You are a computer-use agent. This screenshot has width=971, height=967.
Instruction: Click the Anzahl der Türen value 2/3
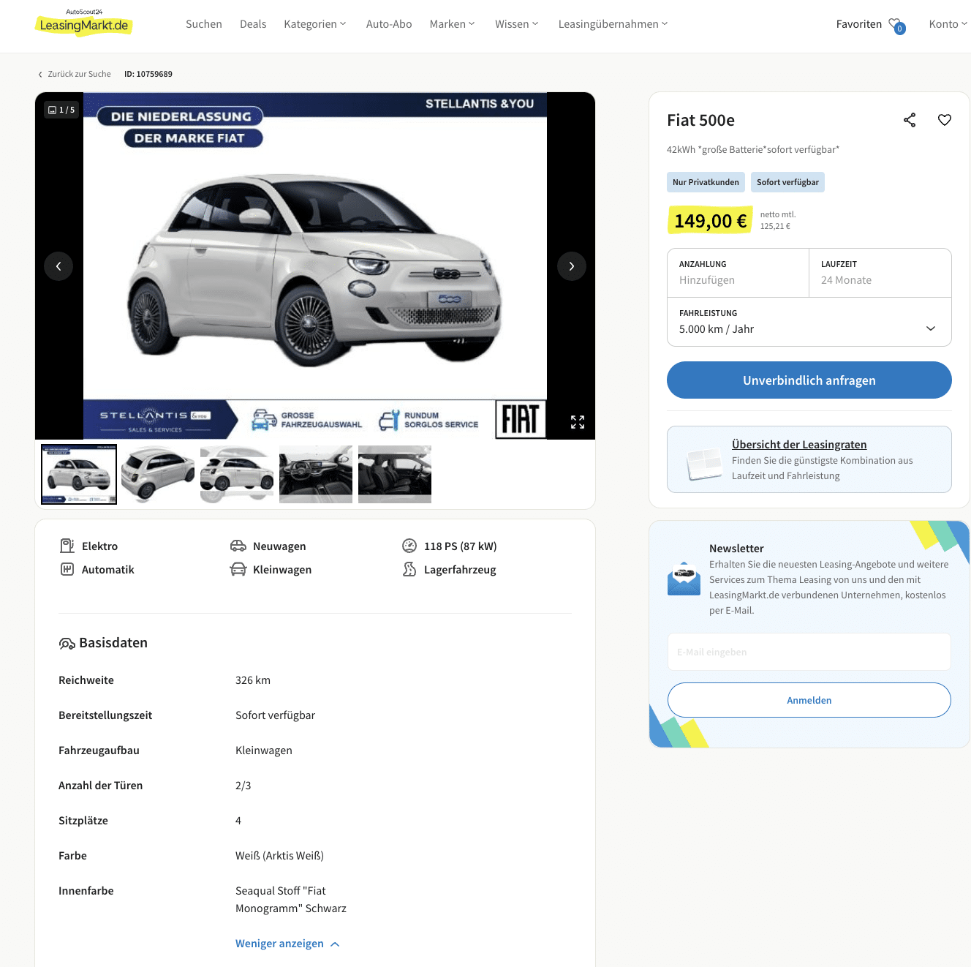[x=243, y=786]
